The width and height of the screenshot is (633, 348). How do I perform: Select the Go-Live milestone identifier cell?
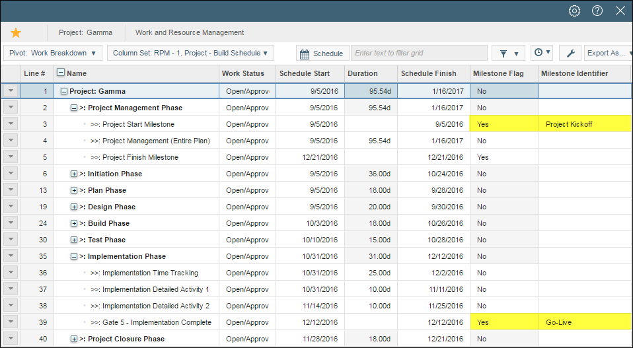585,322
